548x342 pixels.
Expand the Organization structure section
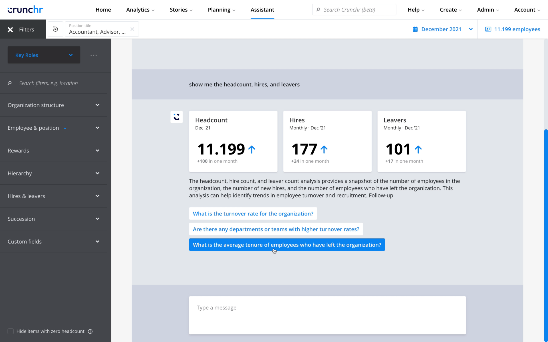coord(97,105)
